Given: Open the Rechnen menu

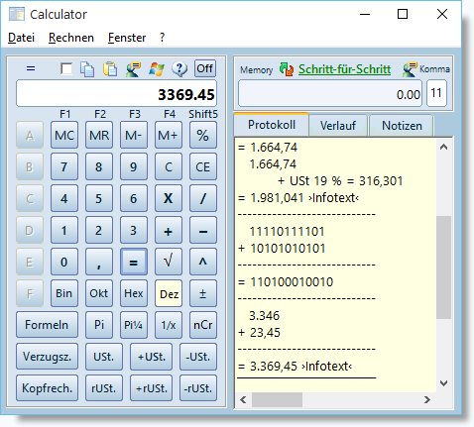Looking at the screenshot, I should point(71,38).
